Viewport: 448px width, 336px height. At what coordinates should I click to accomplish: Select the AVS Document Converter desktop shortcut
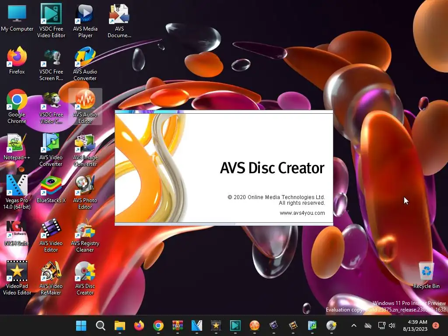[x=119, y=21]
